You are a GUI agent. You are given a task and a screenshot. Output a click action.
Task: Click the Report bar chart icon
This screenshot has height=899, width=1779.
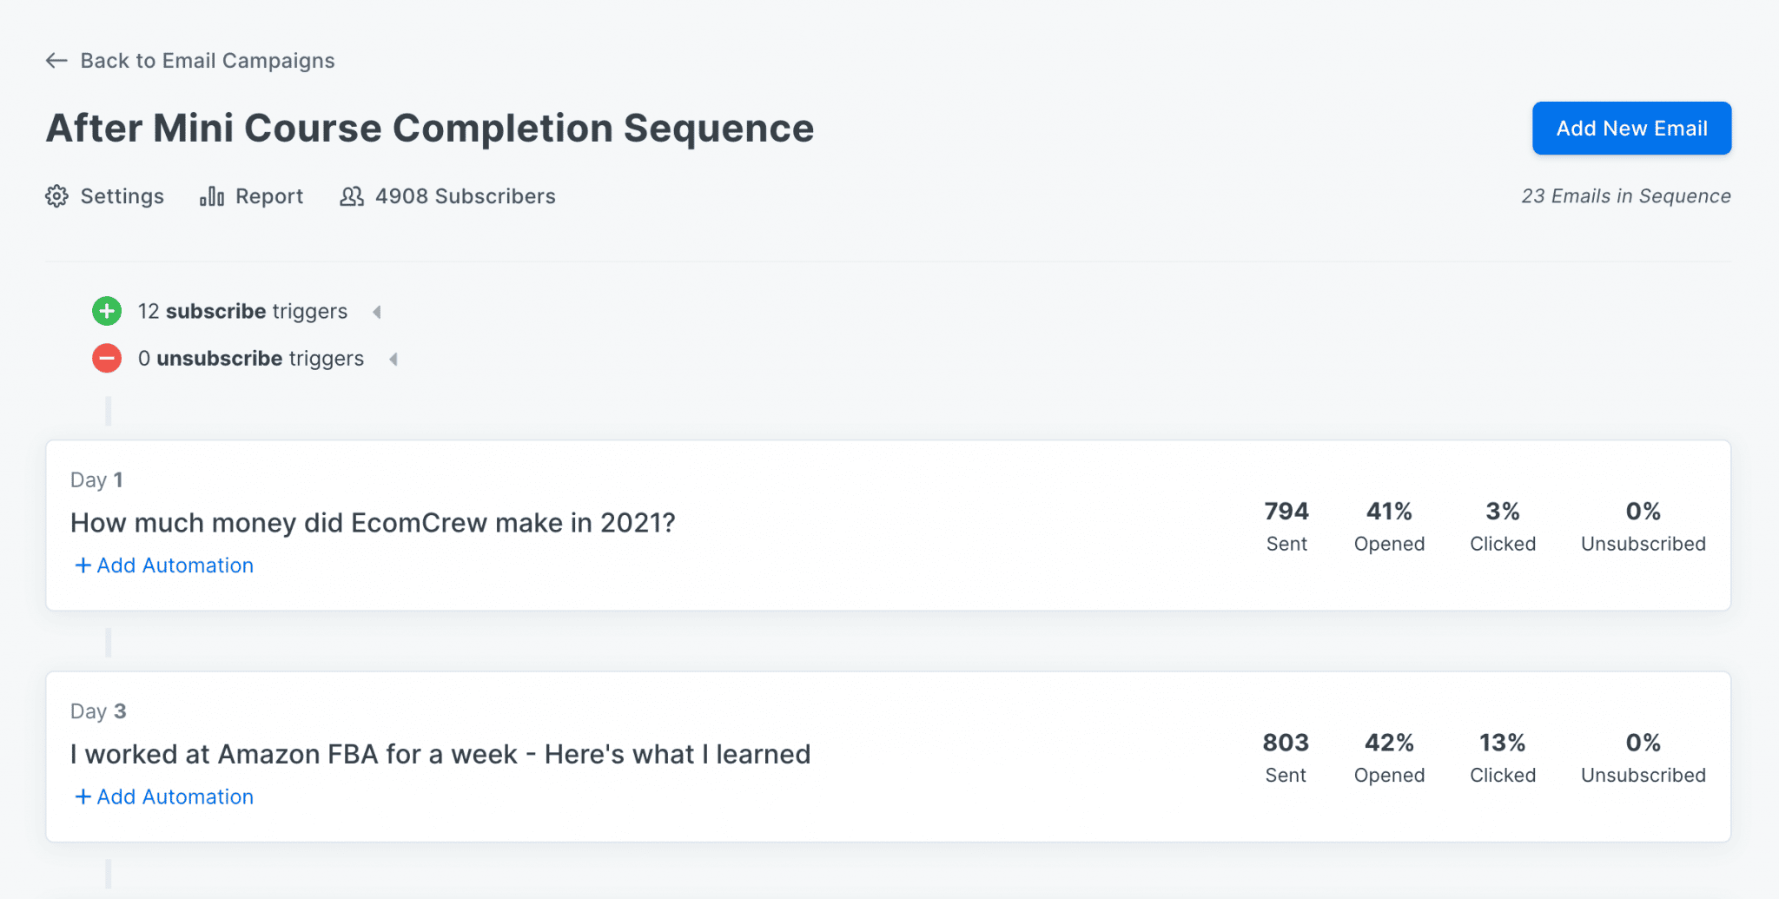(212, 196)
